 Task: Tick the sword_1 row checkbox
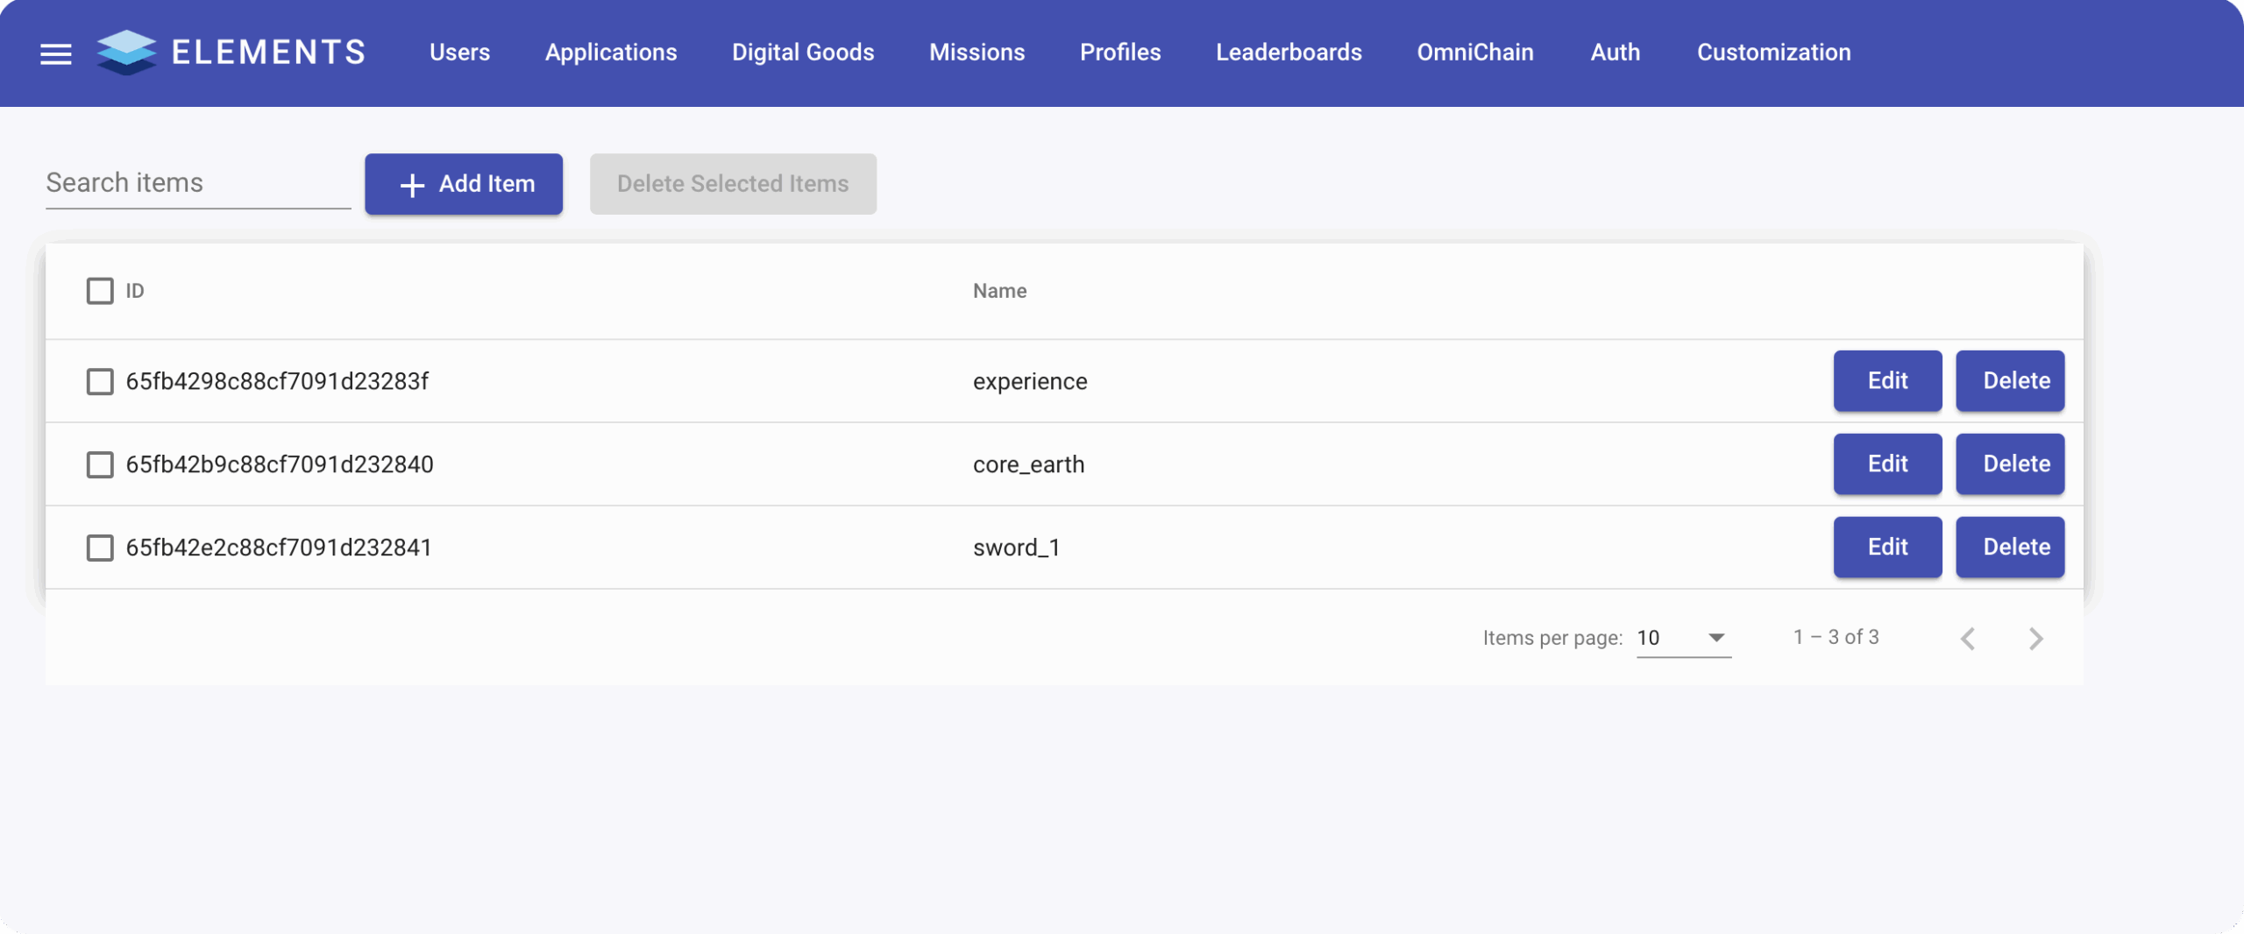click(x=100, y=548)
